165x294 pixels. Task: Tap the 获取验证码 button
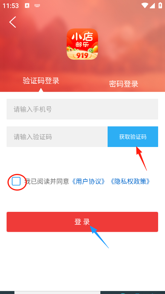click(x=133, y=137)
